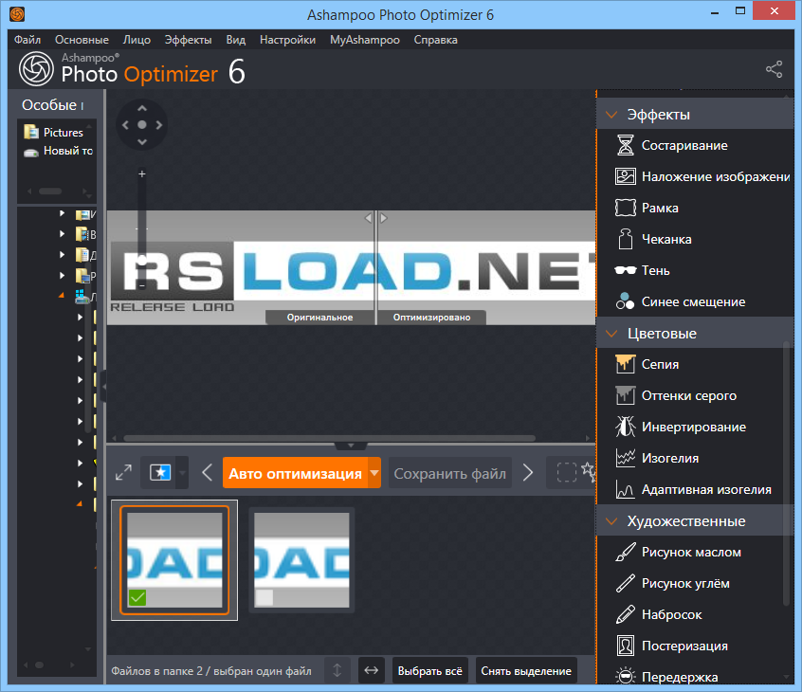This screenshot has width=802, height=692.
Task: Open the Вид menu
Action: coord(236,40)
